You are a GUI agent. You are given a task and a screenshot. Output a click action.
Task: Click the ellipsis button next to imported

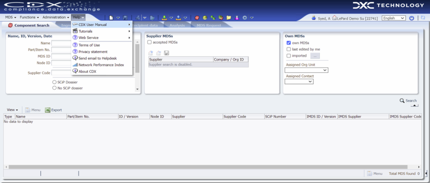(x=315, y=56)
